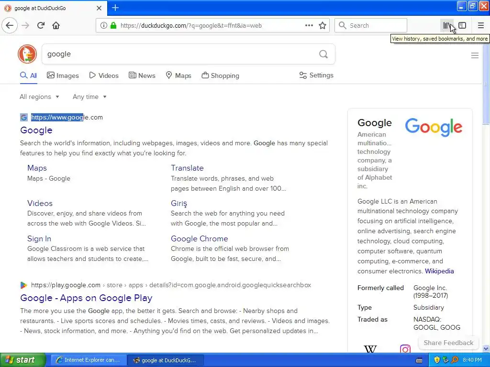Switch to News results tab
This screenshot has height=367, width=490.
tap(142, 76)
